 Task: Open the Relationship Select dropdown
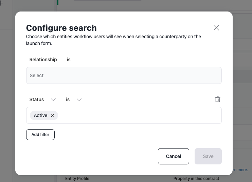pos(124,75)
